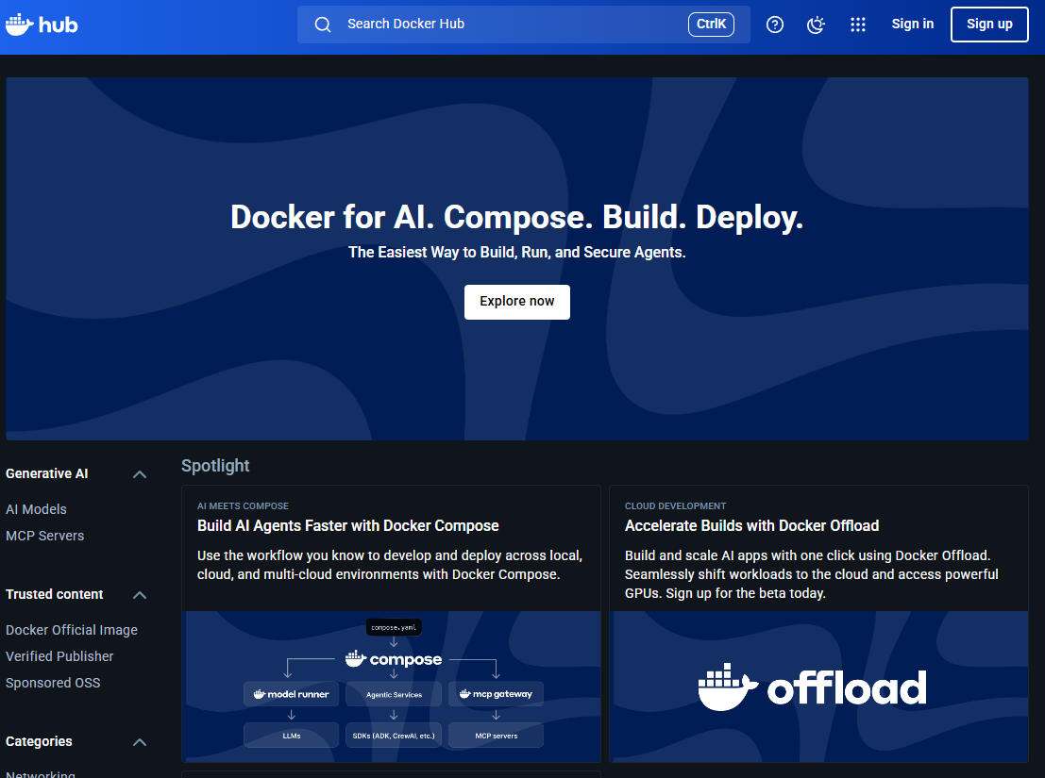
Task: Click the Categories heading
Action: click(39, 741)
